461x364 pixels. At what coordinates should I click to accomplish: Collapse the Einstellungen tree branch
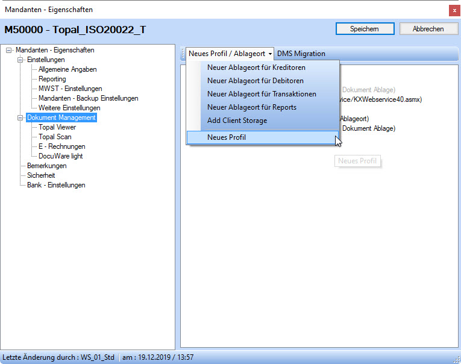(x=20, y=60)
